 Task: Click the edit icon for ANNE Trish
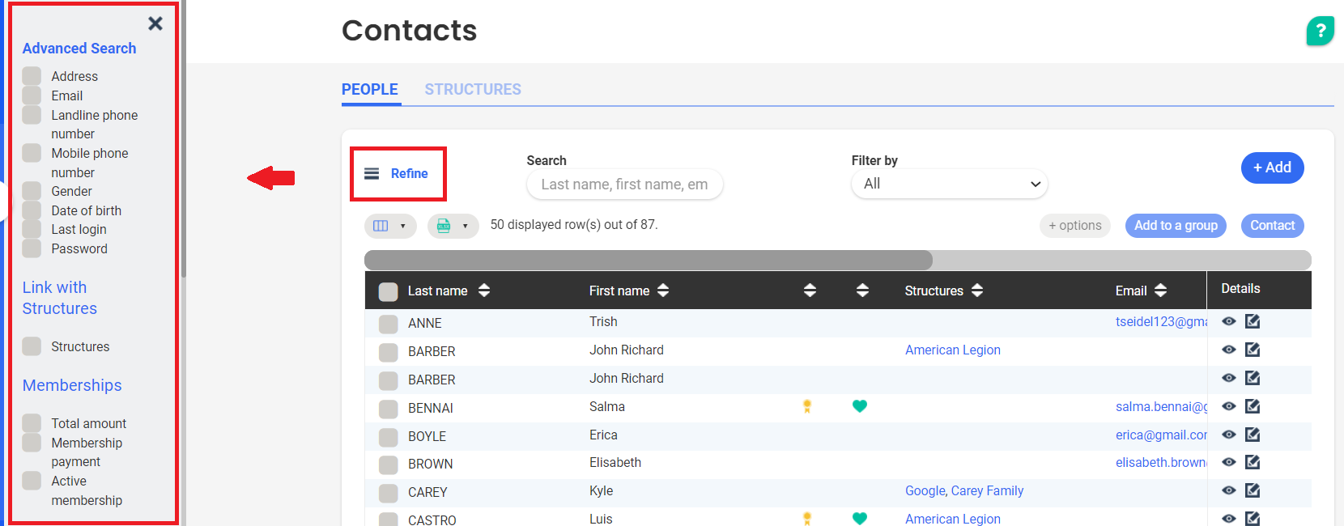coord(1253,322)
